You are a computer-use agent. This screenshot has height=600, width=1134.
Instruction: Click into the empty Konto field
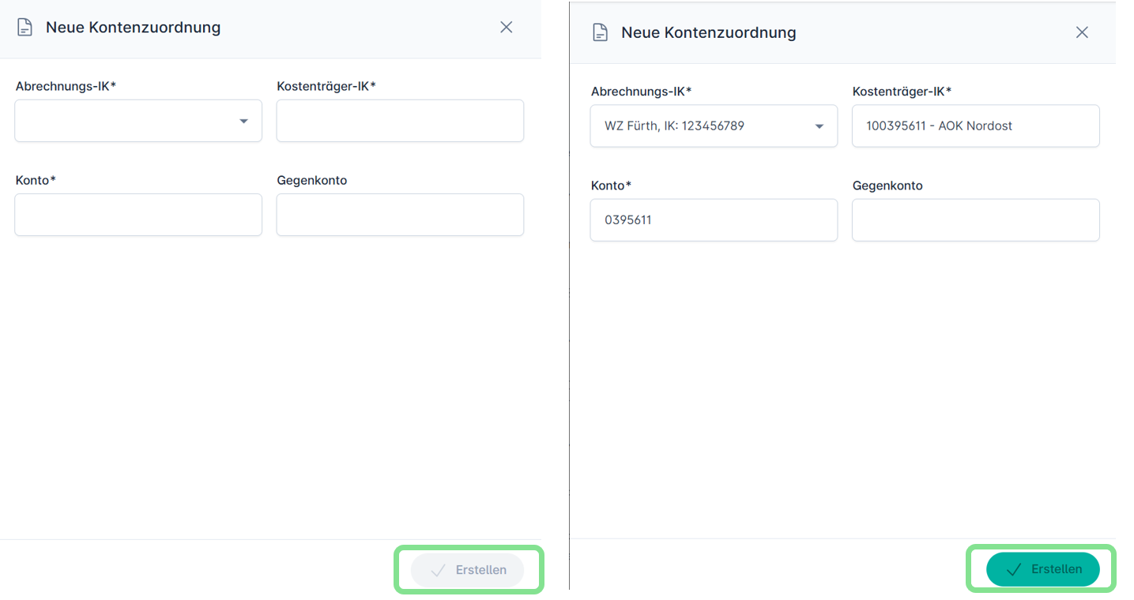point(138,215)
